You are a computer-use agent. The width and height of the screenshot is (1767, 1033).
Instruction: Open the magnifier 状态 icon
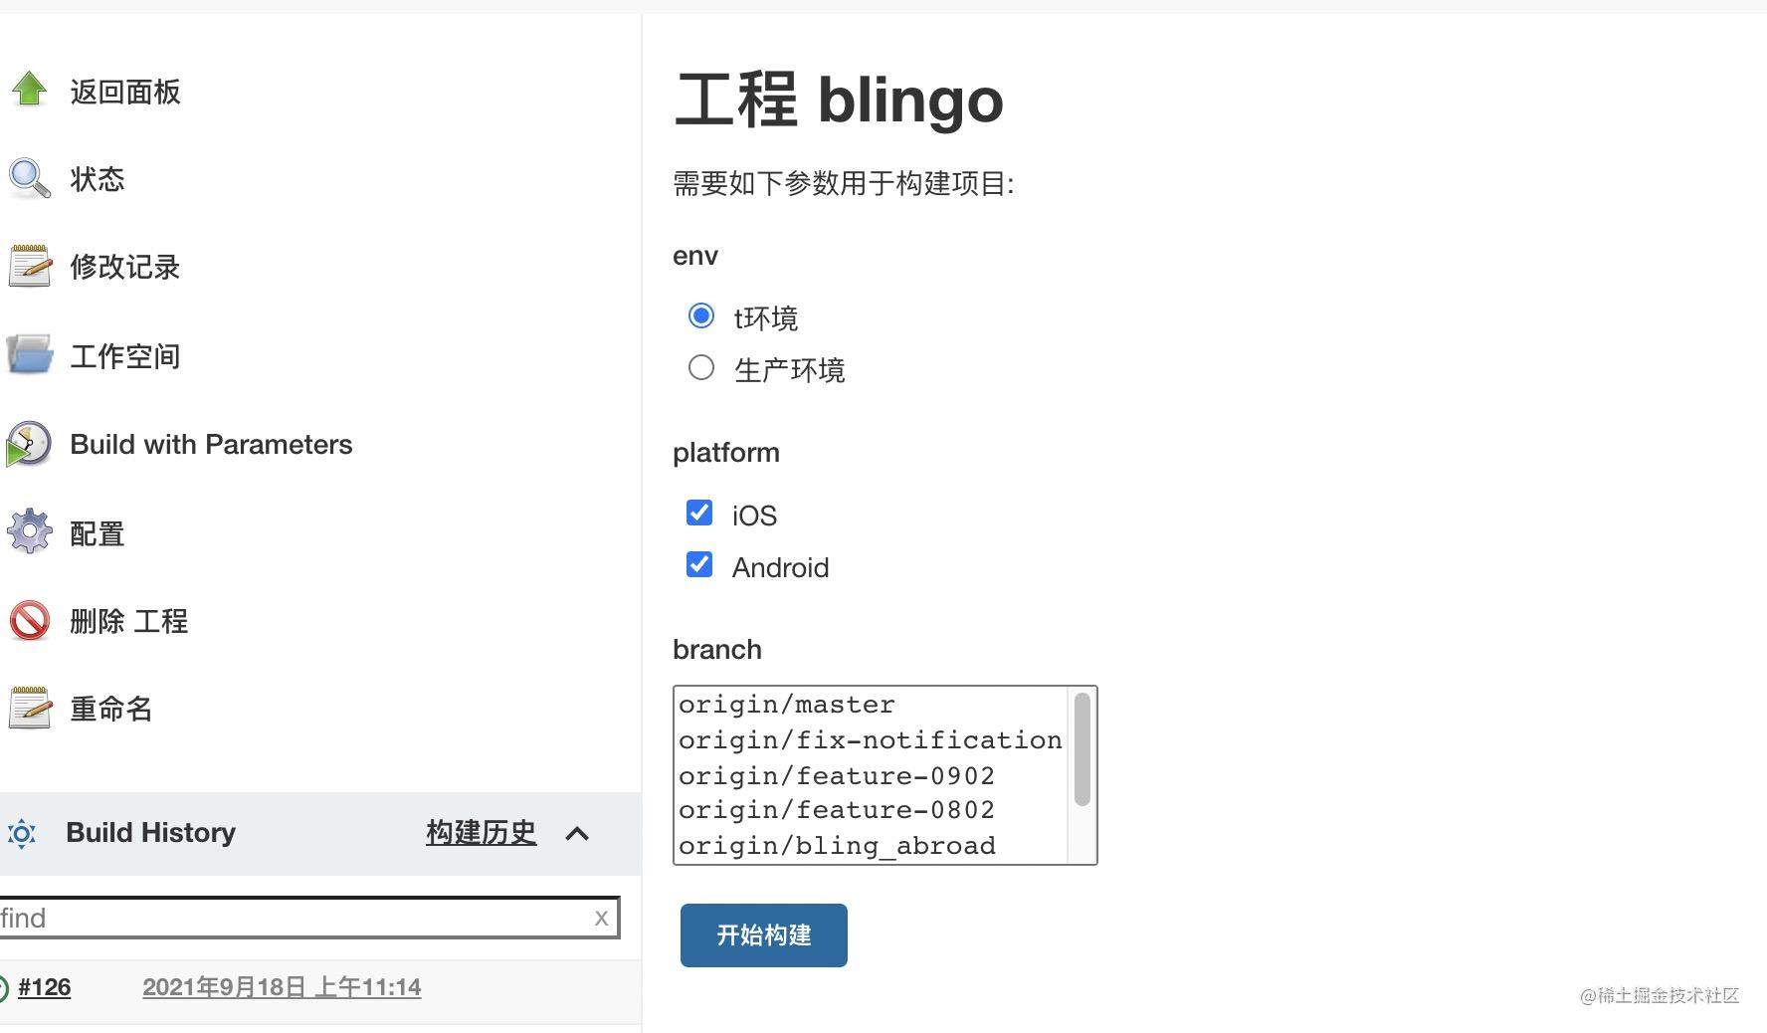tap(30, 179)
